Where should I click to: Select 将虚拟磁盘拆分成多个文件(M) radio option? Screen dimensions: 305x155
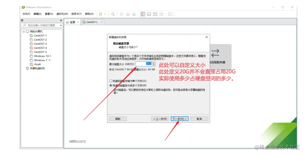pyautogui.click(x=128, y=85)
